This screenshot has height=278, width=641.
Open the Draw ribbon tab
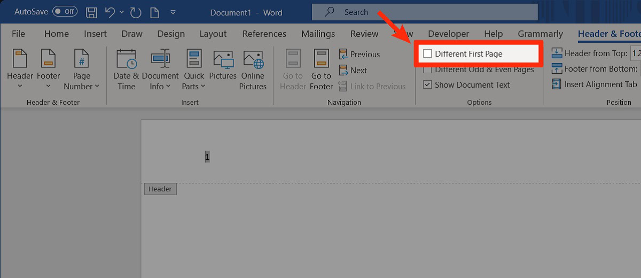pos(132,34)
